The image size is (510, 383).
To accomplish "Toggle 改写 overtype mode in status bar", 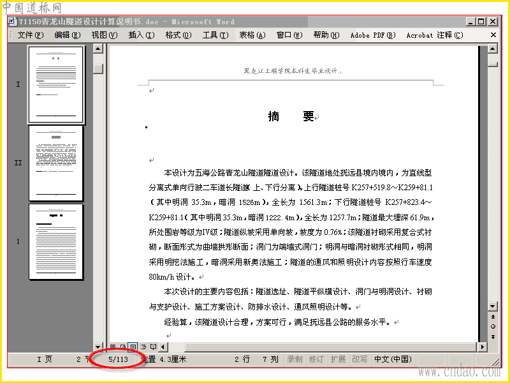I will 360,359.
